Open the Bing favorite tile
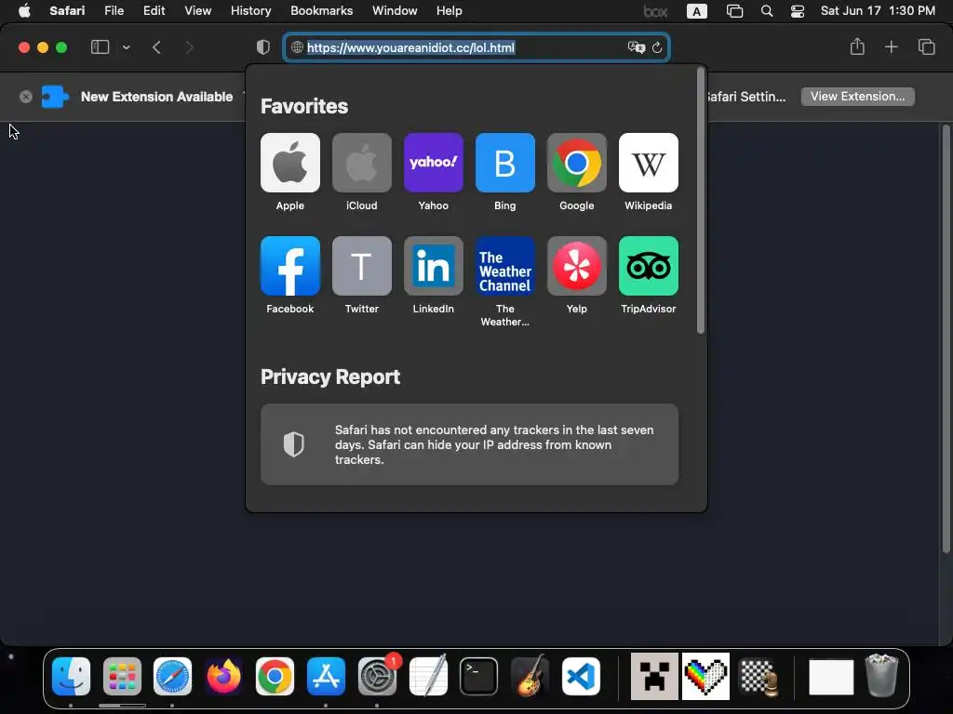953x714 pixels. (505, 163)
